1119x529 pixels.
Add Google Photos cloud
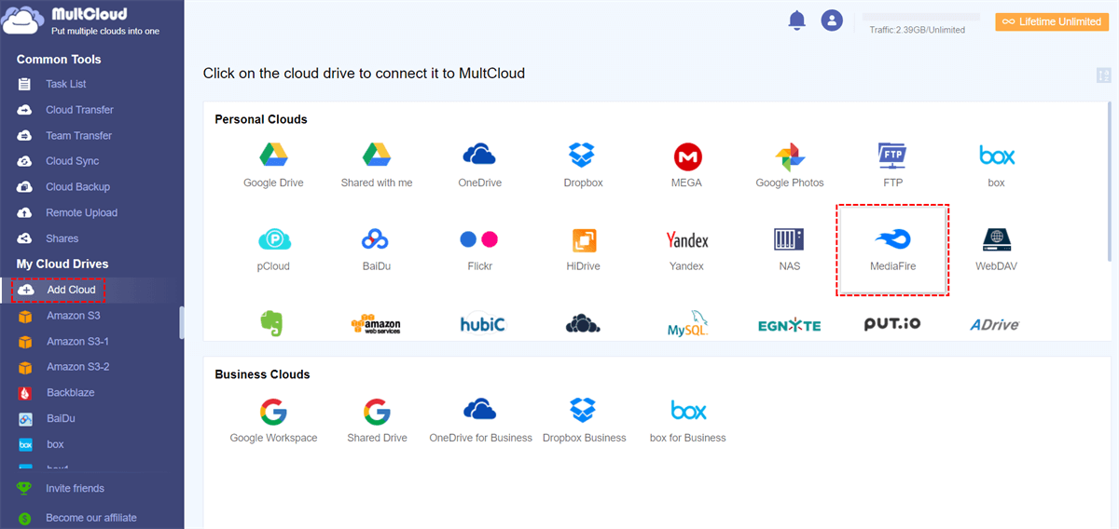pyautogui.click(x=790, y=165)
